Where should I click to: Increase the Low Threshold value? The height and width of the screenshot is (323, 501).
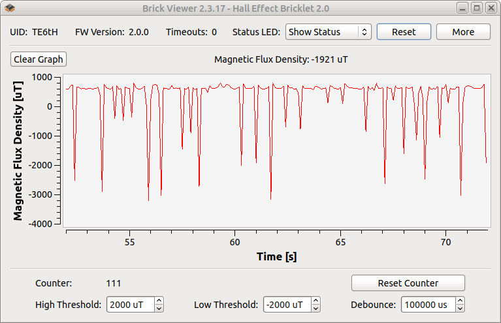coord(315,301)
